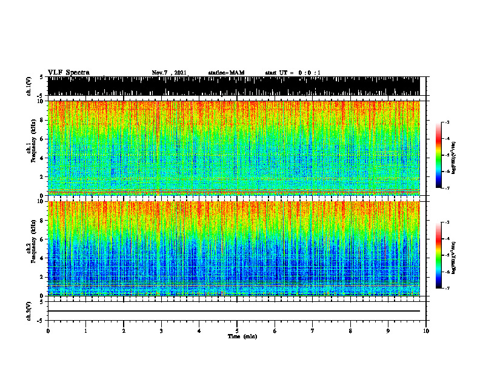This screenshot has width=480, height=371.
Task: Click the "2" tick on the Time axis
Action: [x=124, y=331]
